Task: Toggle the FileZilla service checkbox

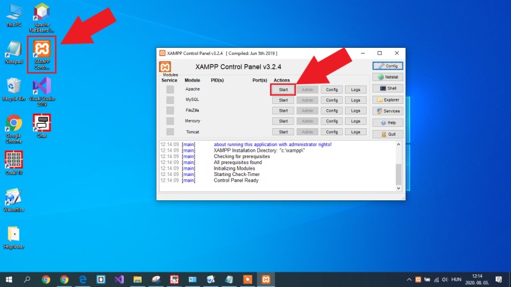Action: [x=170, y=110]
